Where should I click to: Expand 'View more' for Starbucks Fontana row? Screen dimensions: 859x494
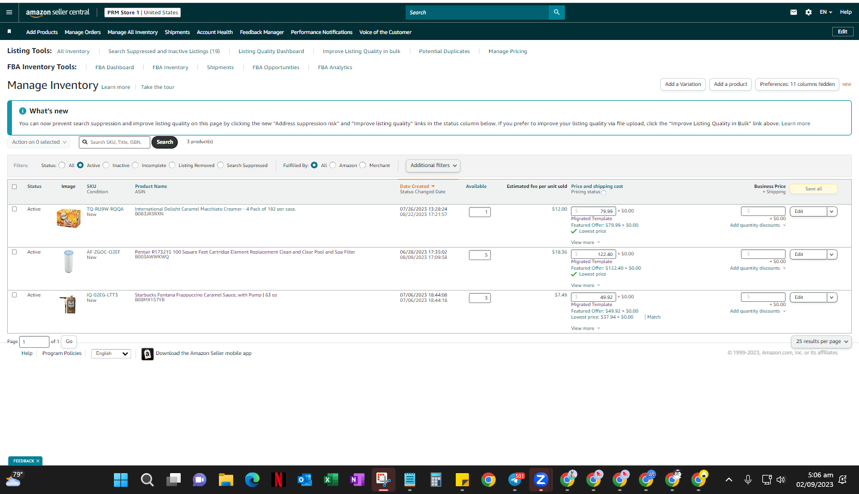[x=585, y=328]
